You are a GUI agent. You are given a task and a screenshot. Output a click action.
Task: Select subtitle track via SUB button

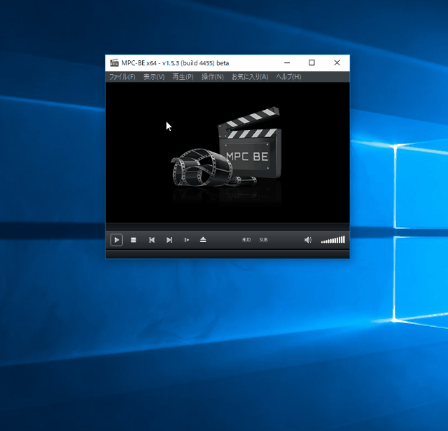tap(263, 240)
